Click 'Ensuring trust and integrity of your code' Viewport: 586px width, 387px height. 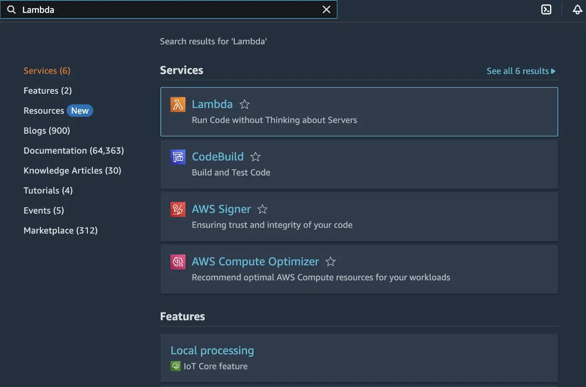click(x=272, y=225)
